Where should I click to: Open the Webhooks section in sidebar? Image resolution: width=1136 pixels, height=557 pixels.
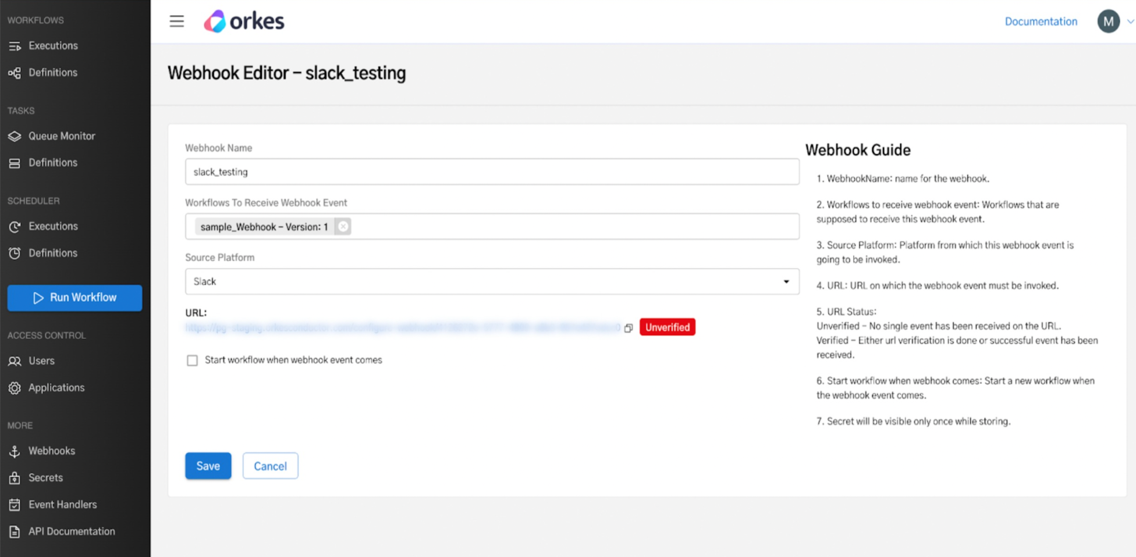52,451
